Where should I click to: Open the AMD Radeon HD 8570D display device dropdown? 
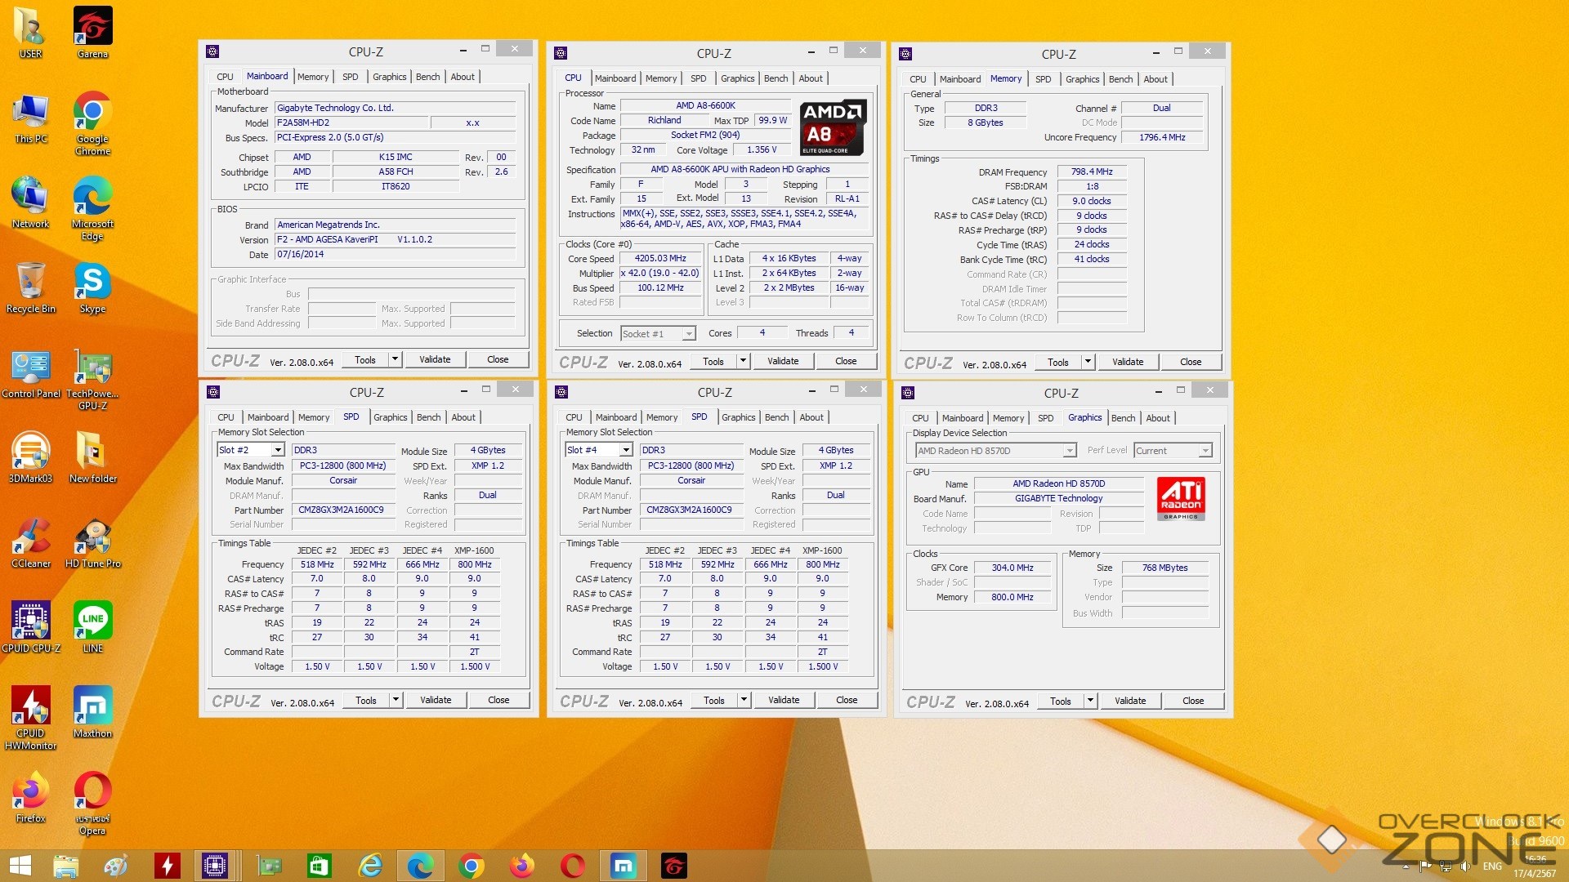pyautogui.click(x=1069, y=451)
